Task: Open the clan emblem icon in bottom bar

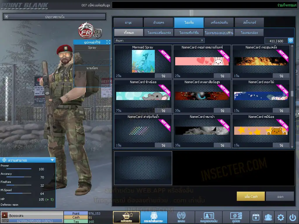Action: click(181, 217)
